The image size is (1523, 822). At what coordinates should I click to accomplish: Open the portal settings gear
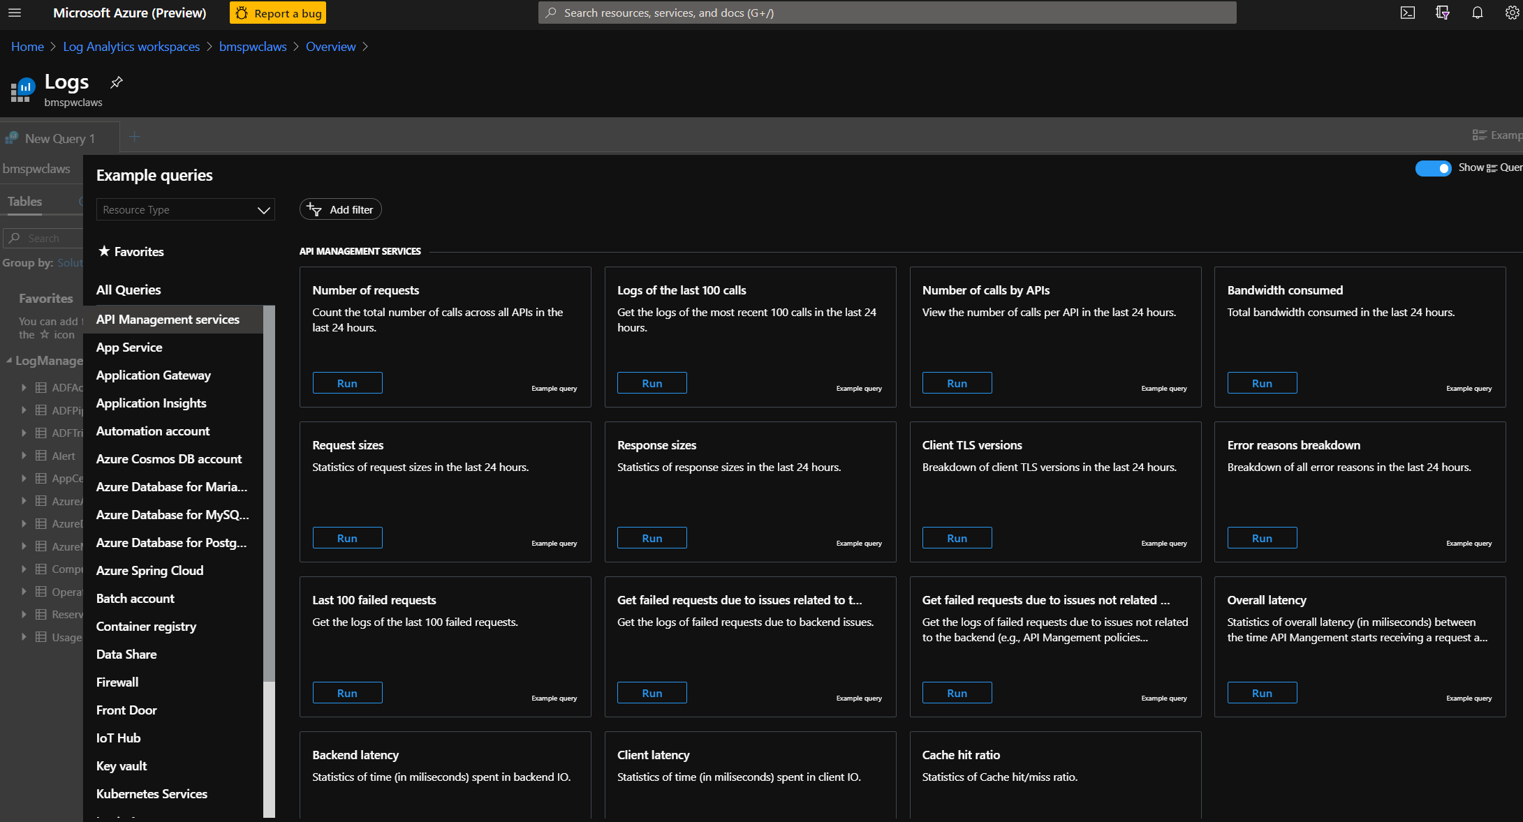point(1511,13)
